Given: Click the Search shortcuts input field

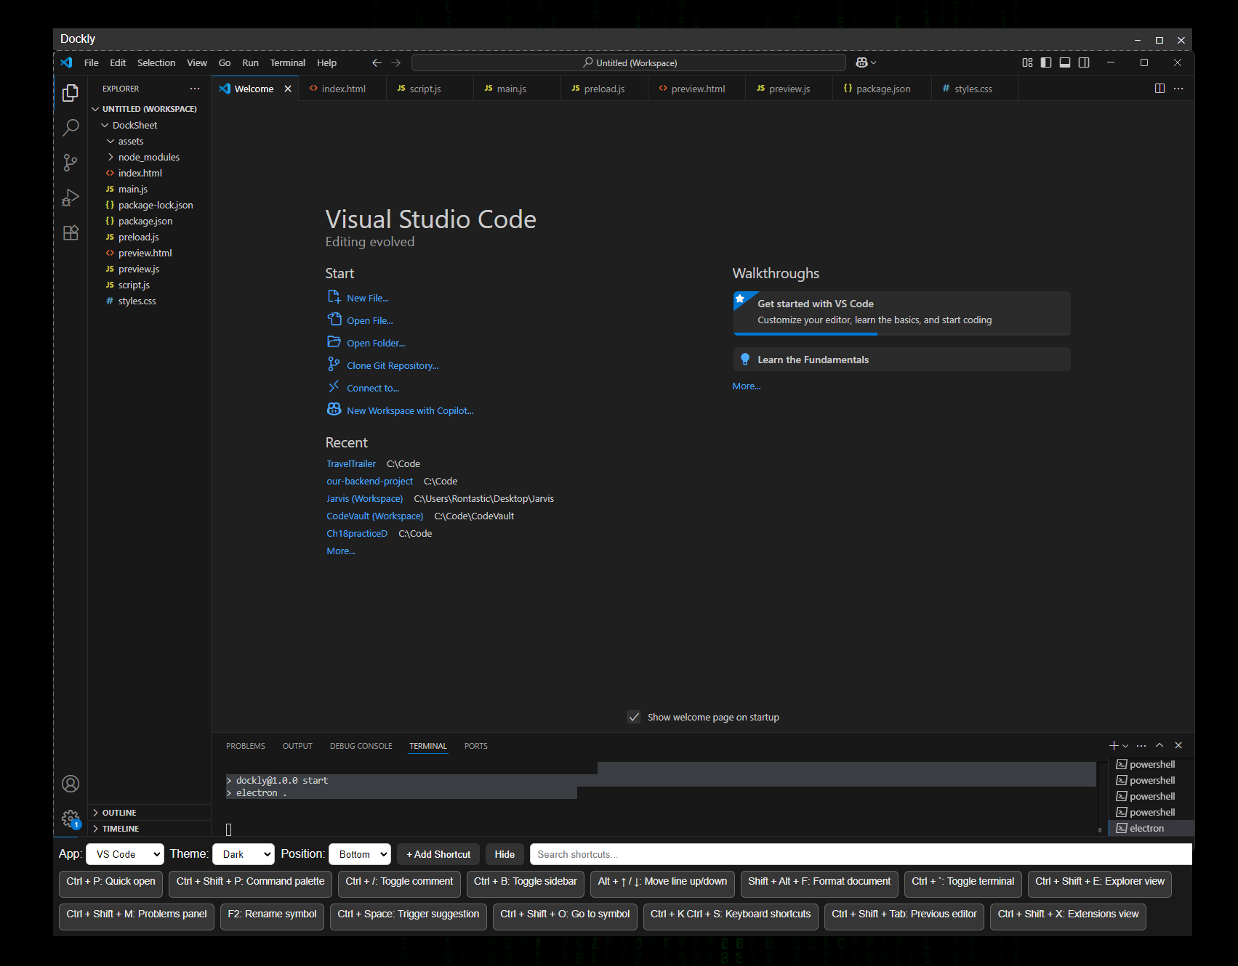Looking at the screenshot, I should 654,853.
